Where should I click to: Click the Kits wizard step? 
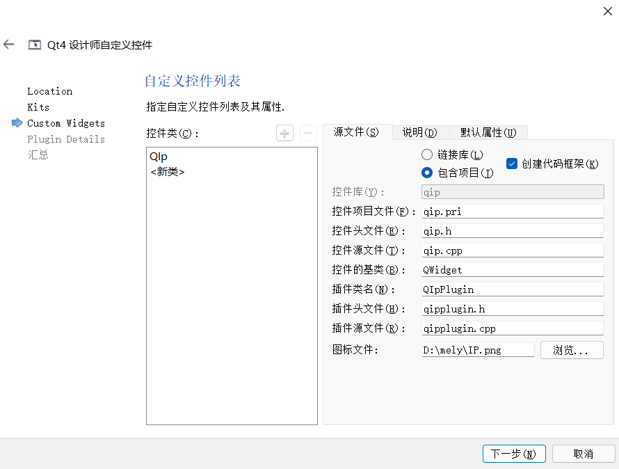click(38, 107)
